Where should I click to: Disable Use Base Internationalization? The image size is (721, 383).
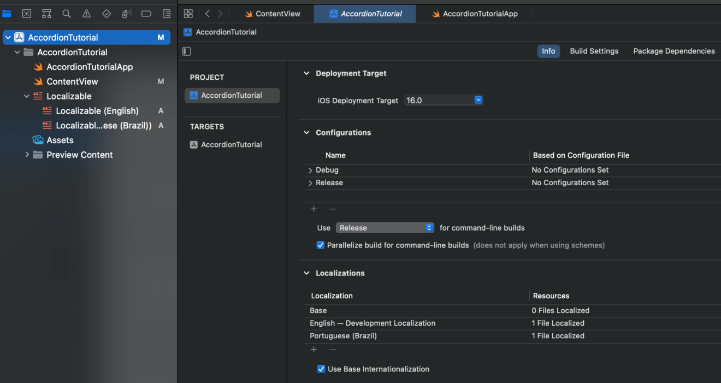tap(321, 369)
